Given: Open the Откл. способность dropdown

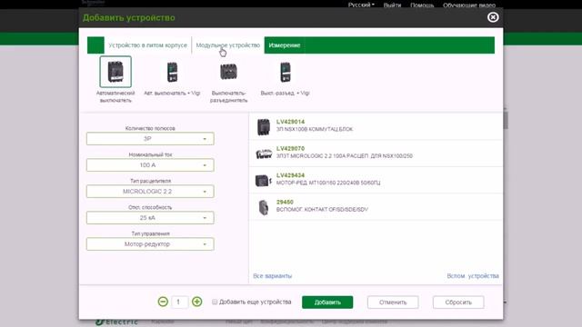Looking at the screenshot, I should [150, 218].
